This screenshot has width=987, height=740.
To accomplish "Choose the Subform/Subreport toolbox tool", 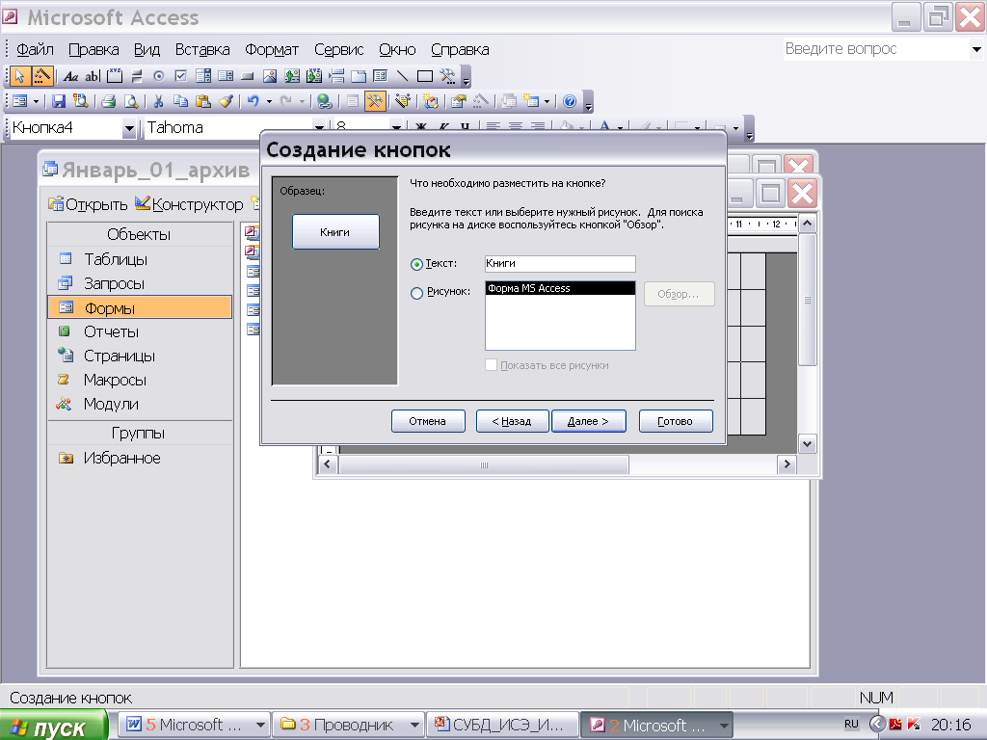I will [380, 77].
